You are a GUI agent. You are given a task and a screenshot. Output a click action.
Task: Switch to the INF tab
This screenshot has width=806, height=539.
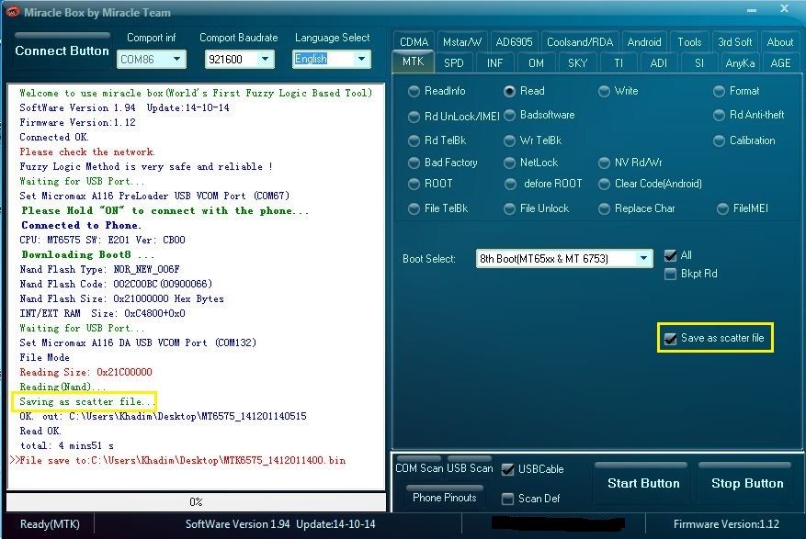pyautogui.click(x=494, y=63)
